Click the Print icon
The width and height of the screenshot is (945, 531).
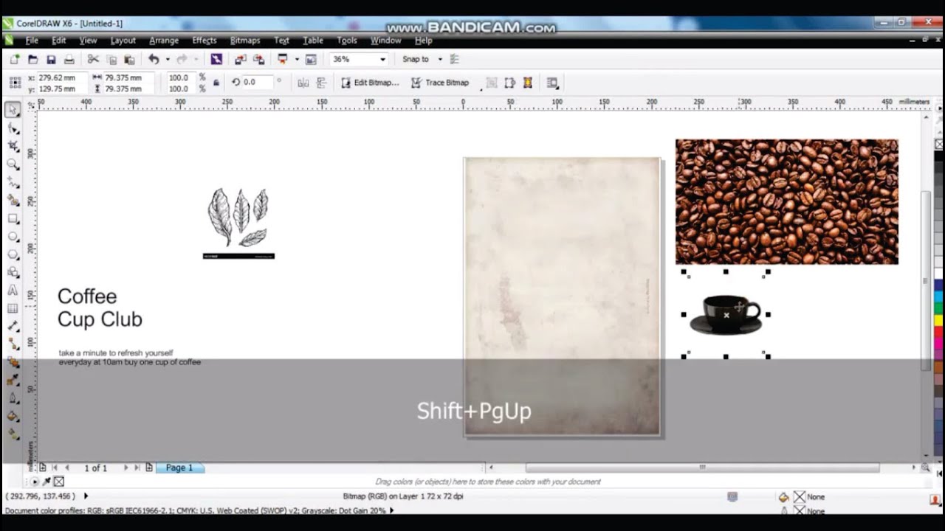click(x=69, y=59)
